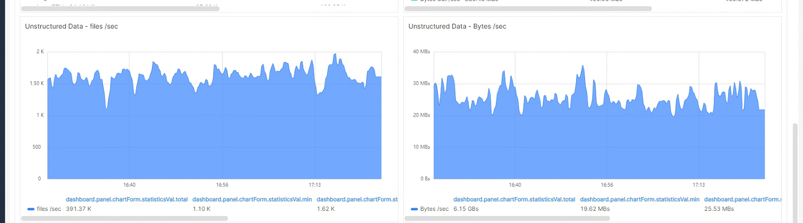
Task: Select the 'Unstructured Data - files /sec' panel title
Action: pos(71,26)
